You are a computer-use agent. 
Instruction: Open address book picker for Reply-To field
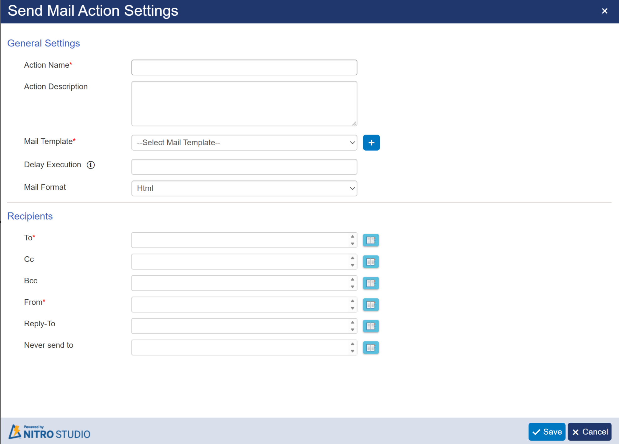pyautogui.click(x=371, y=326)
